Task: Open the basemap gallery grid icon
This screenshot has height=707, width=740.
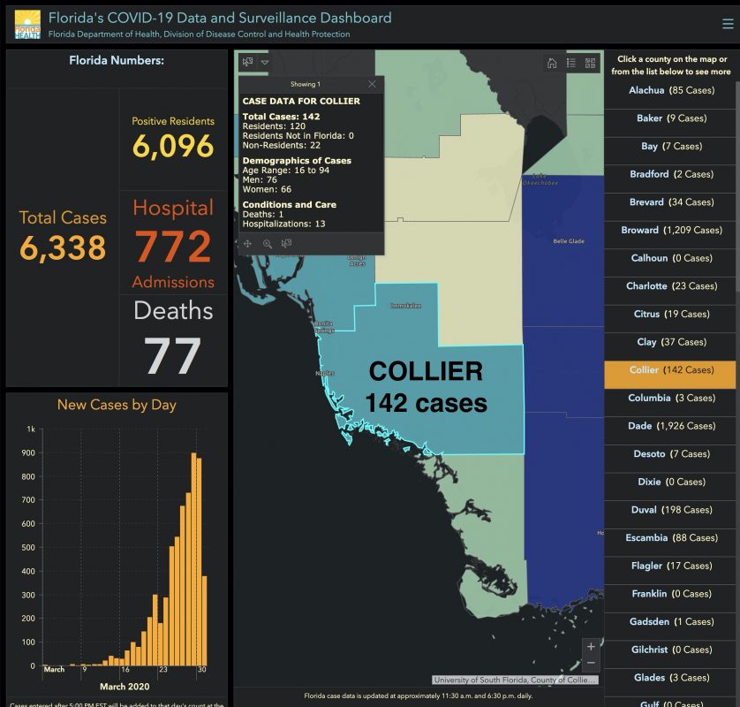Action: pos(590,63)
